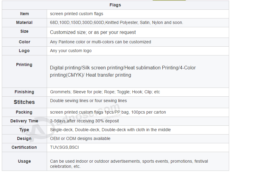254x176 pixels.
Task: Click the TUV,SGS,BSCI certification text
Action: 64,147
